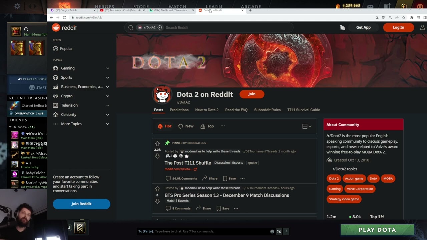Collapse the IN DOTA friends group
This screenshot has width=427, height=240.
[10, 127]
